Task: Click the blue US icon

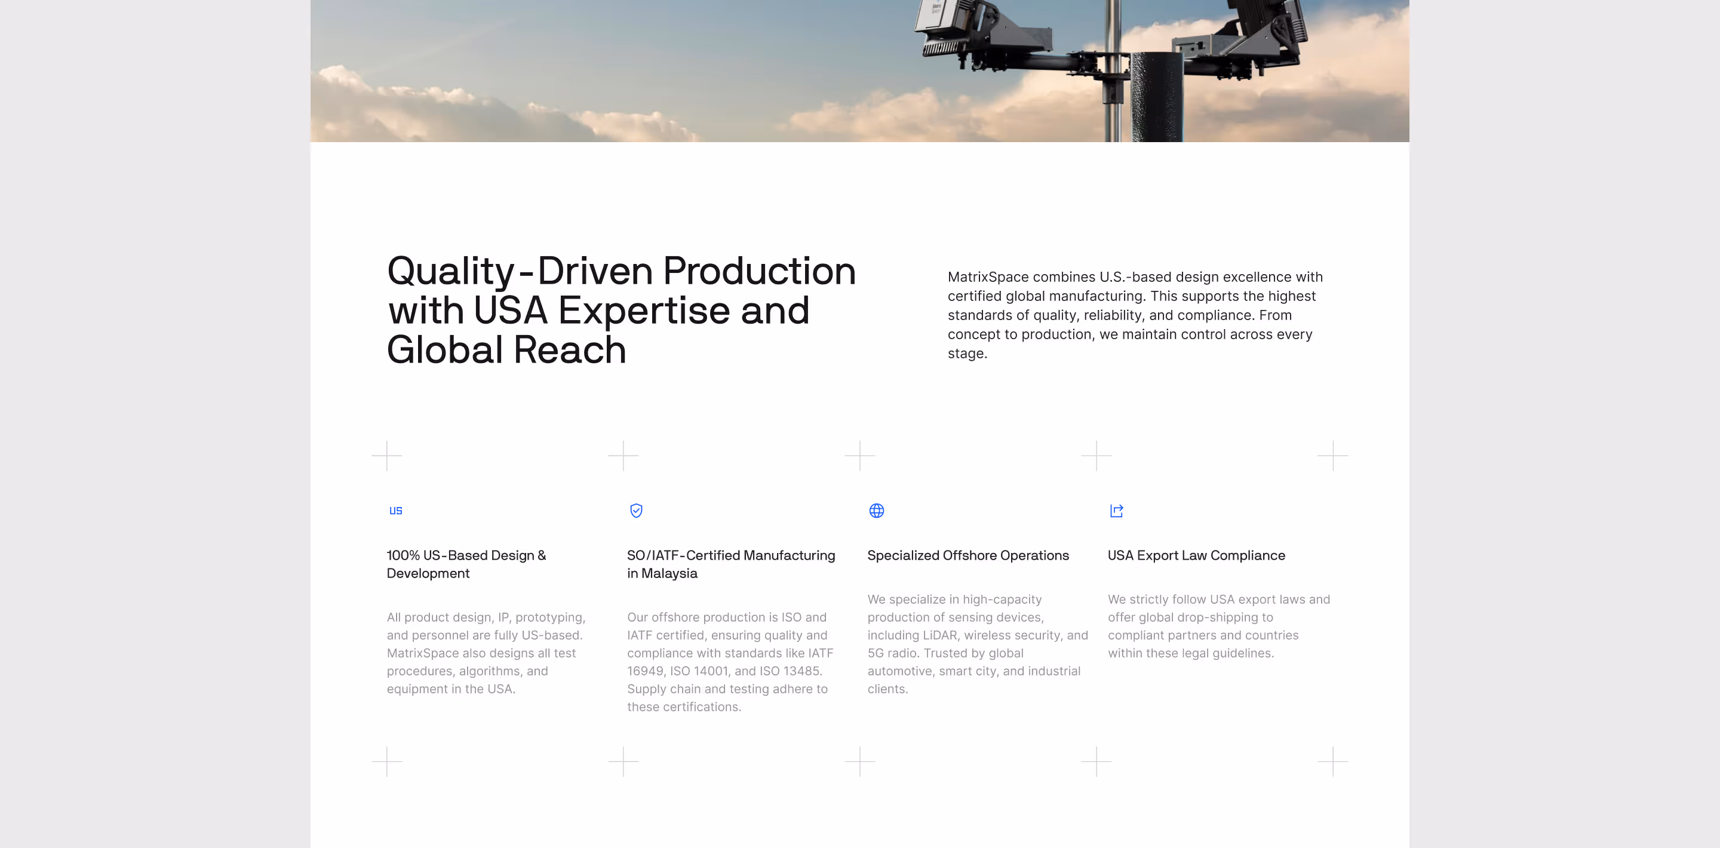Action: click(x=395, y=511)
